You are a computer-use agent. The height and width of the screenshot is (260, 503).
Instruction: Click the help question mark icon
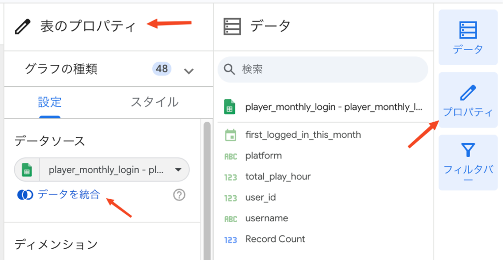pos(179,195)
